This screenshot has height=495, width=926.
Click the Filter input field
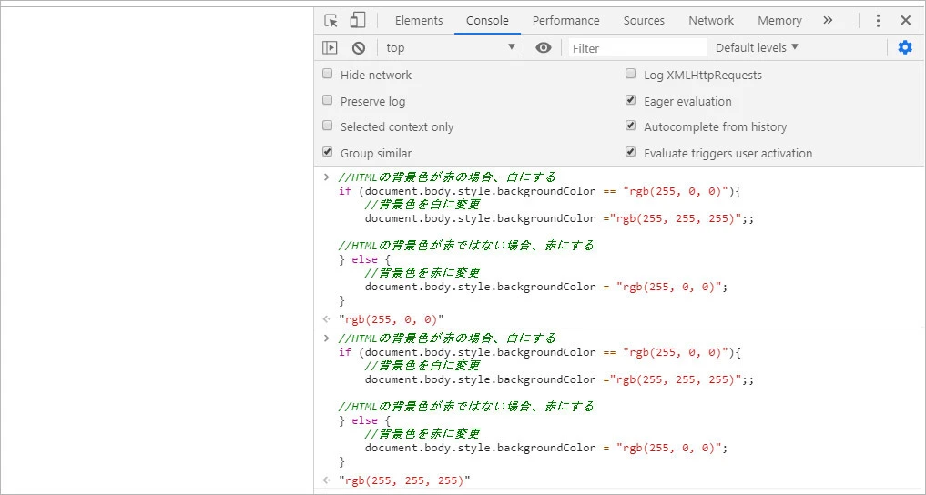[x=637, y=48]
